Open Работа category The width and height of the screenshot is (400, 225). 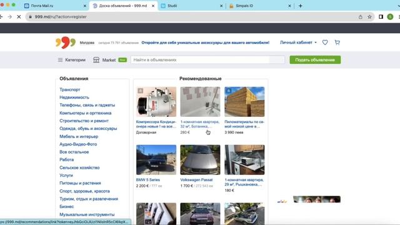(x=67, y=160)
